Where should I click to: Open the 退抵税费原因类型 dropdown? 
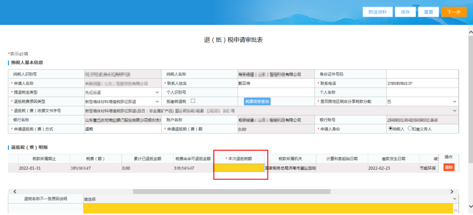click(x=123, y=102)
